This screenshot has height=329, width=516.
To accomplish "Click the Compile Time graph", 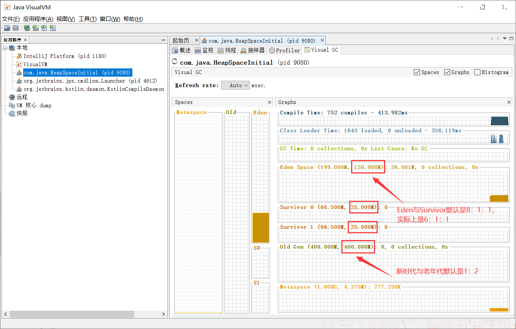I will coord(394,121).
